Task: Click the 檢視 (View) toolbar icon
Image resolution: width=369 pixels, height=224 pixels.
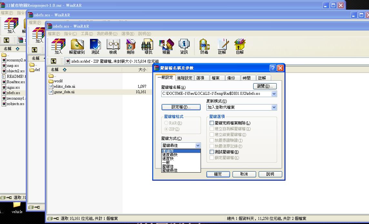Action: 113,47
